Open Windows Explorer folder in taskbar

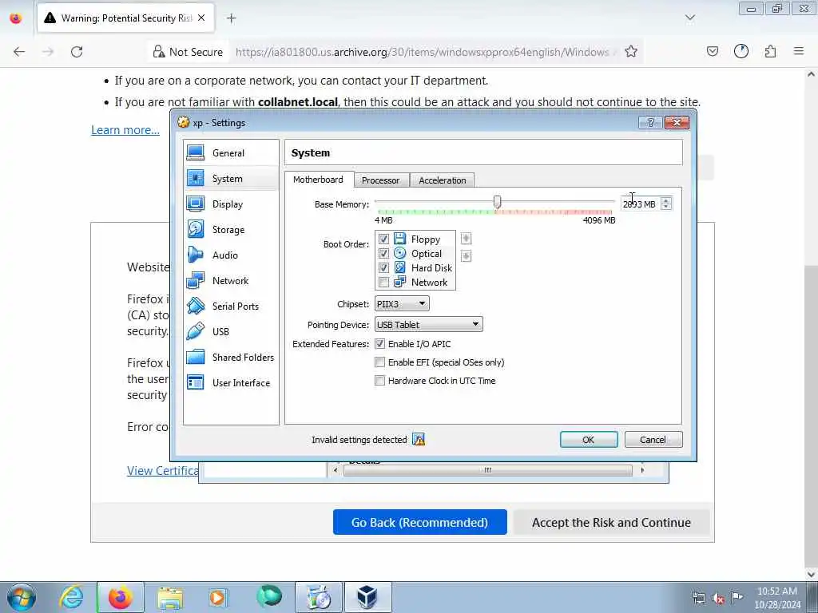point(170,597)
